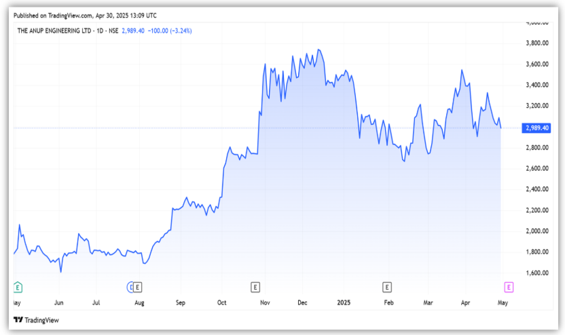
Task: Click the 2025 year label on time axis
Action: pyautogui.click(x=344, y=302)
